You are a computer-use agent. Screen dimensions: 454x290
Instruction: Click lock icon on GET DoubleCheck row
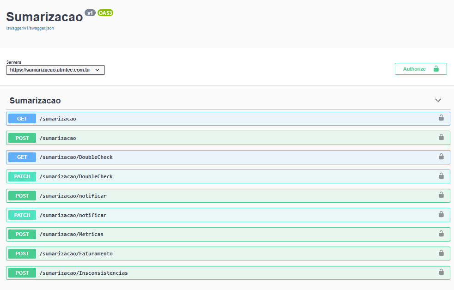[x=441, y=157]
